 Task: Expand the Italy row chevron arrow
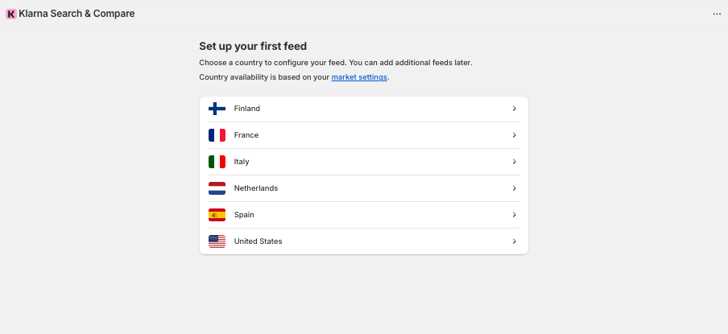514,162
